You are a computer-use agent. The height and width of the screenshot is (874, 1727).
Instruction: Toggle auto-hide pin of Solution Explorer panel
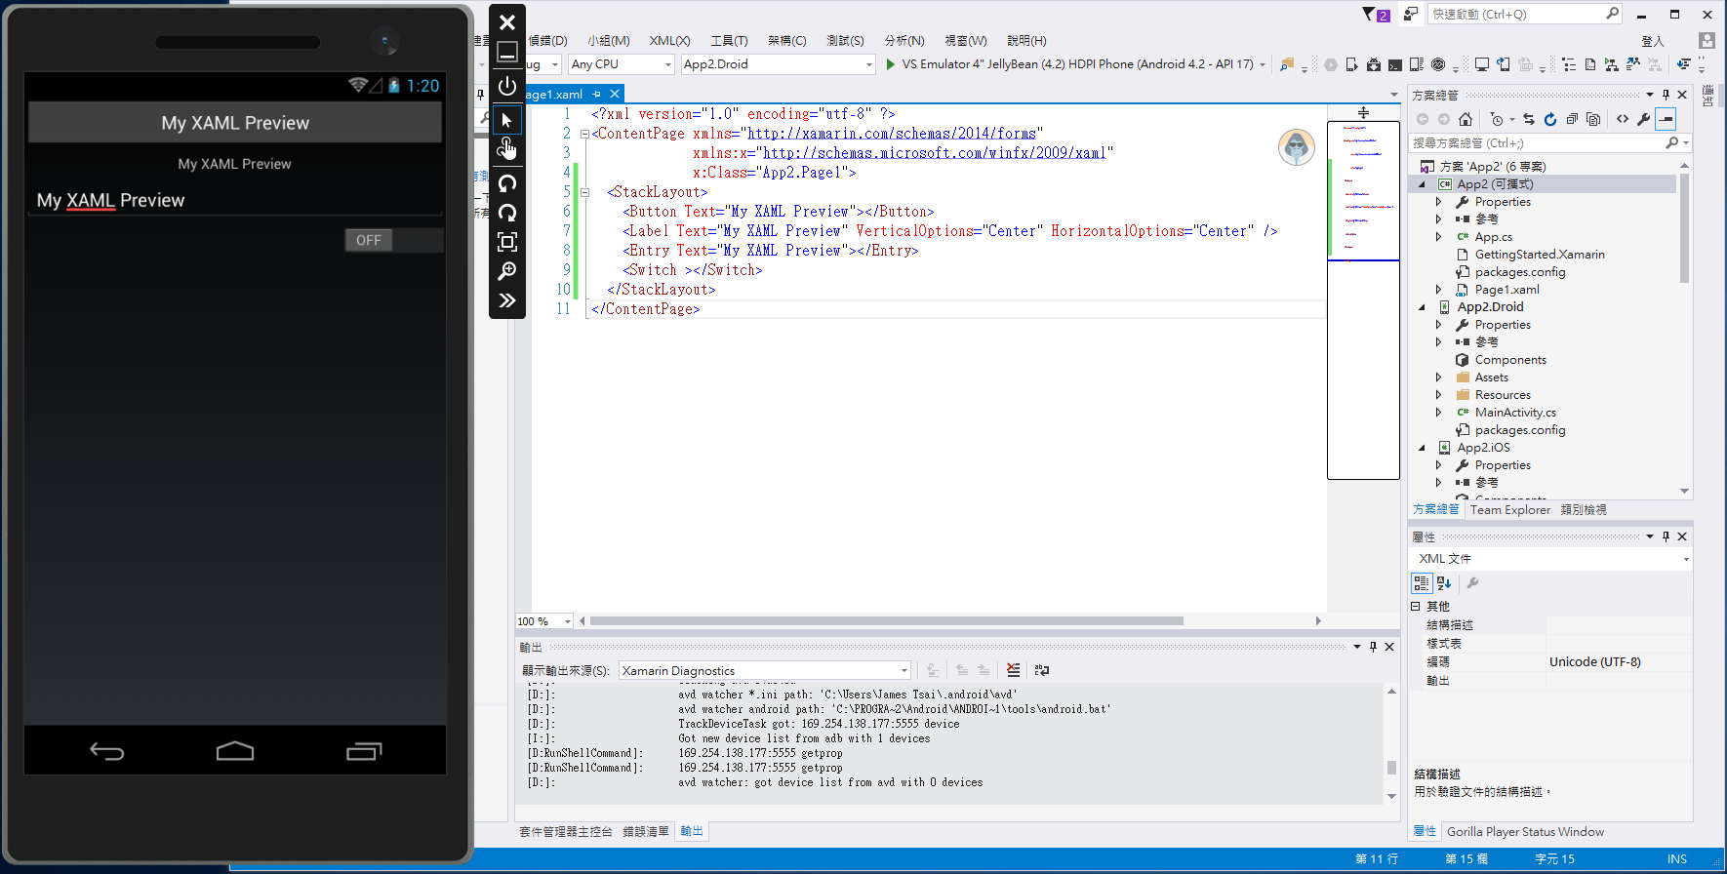click(x=1666, y=95)
